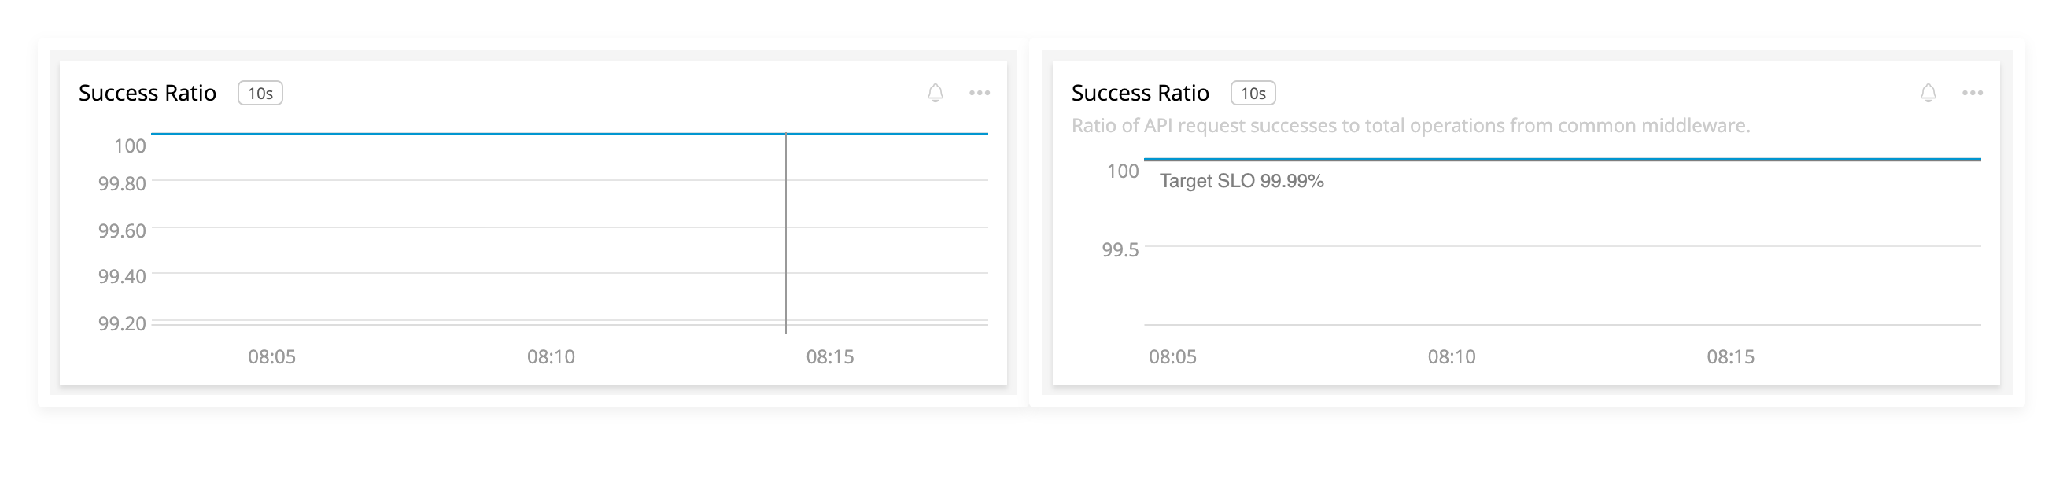Click the alert bell on right Success Ratio chart
This screenshot has width=2063, height=483.
pos(1928,93)
